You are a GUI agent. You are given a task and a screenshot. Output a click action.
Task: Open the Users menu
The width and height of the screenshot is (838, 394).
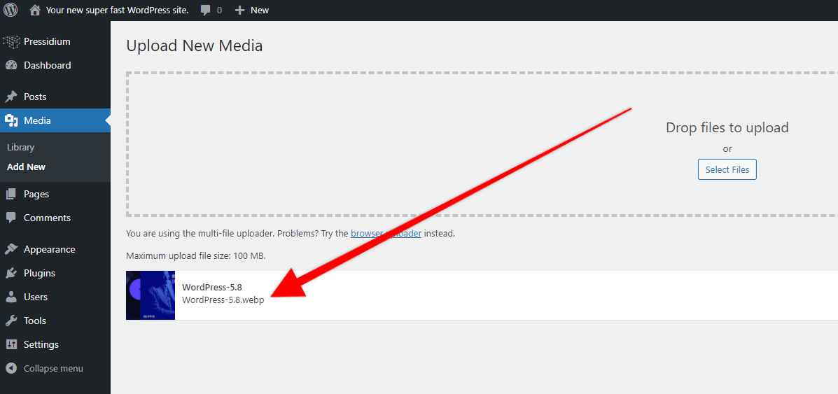55,297
